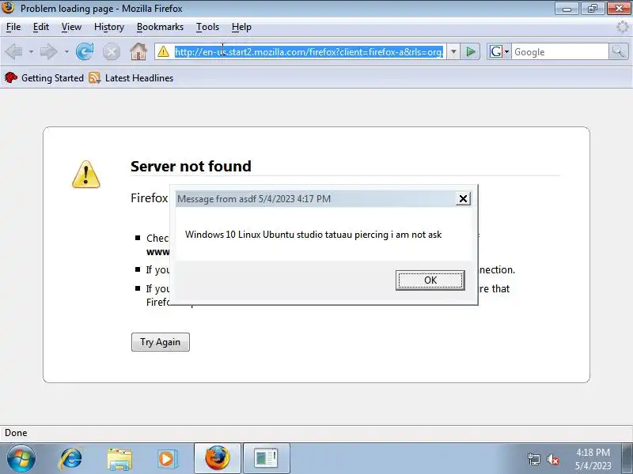The image size is (633, 474).
Task: Open the back history dropdown arrow
Action: (31, 52)
